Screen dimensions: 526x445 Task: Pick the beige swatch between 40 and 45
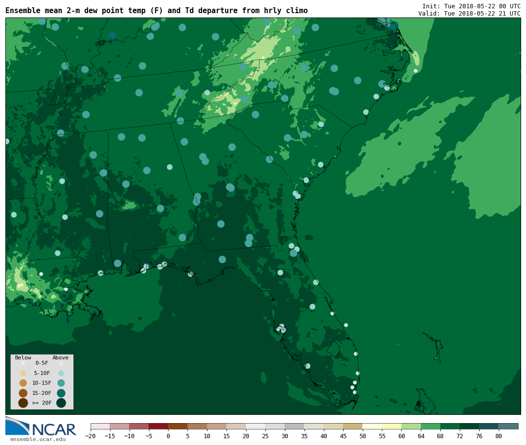[334, 426]
